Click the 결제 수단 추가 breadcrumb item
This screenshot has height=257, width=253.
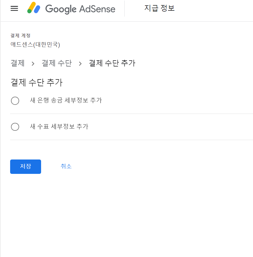pyautogui.click(x=112, y=63)
